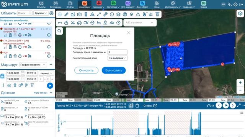245x137 pixels.
Task: Click the road icon at toolbar end
Action: click(x=157, y=14)
